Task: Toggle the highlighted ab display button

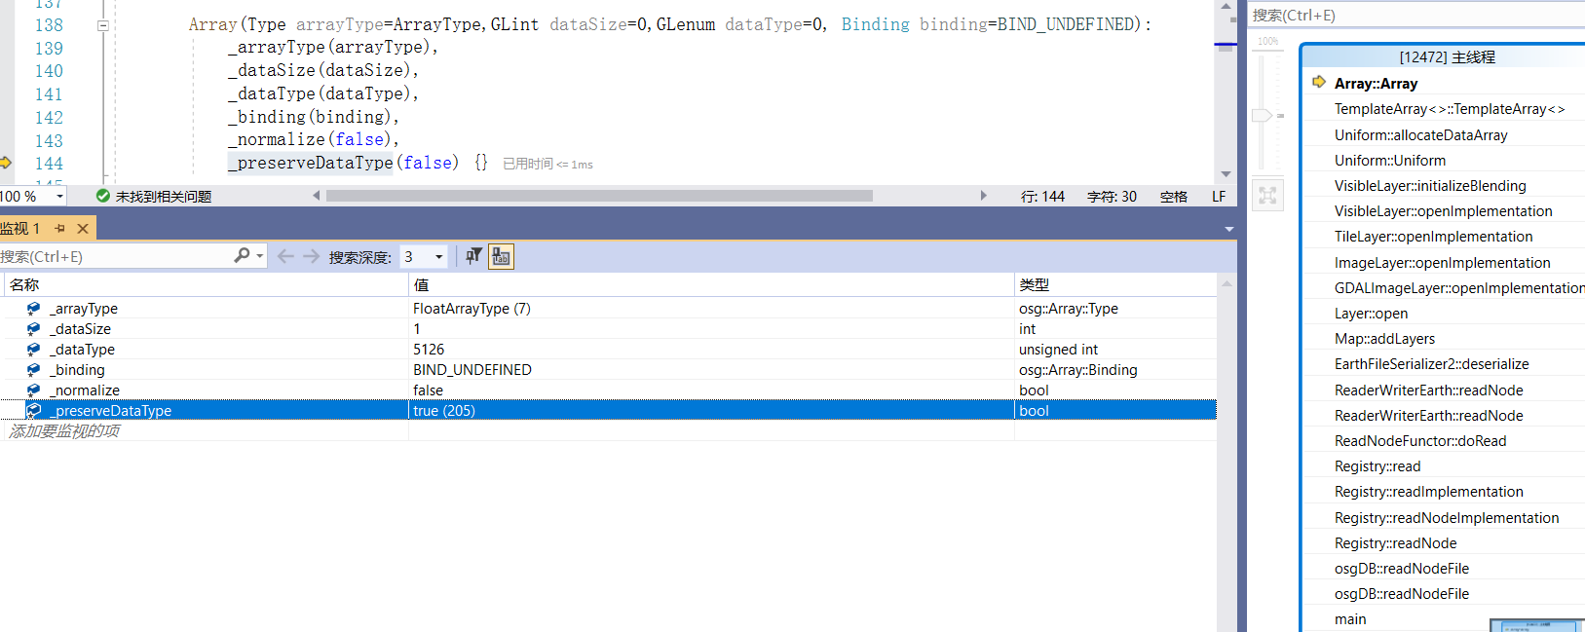Action: coord(501,256)
